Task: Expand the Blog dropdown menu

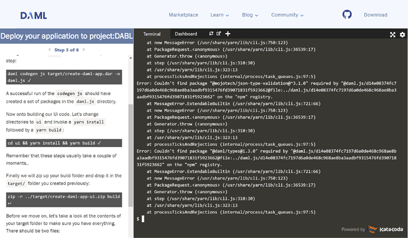Action: (250, 15)
